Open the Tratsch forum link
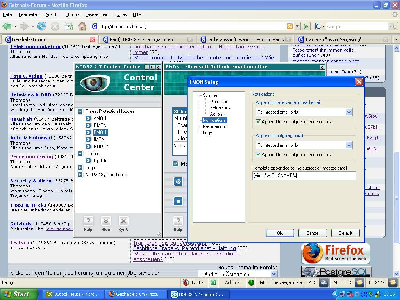 tap(20, 243)
